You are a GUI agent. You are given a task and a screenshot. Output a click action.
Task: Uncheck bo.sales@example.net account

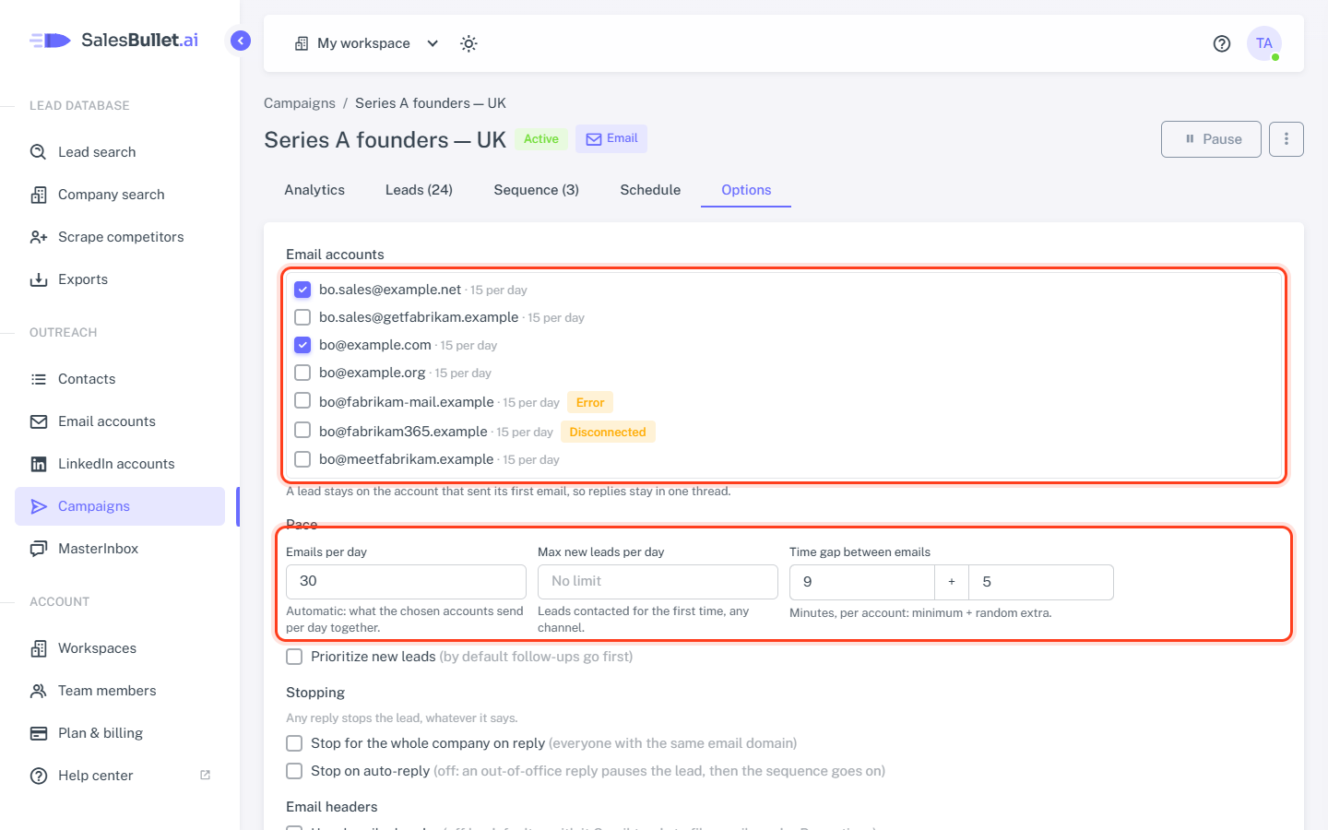coord(302,290)
